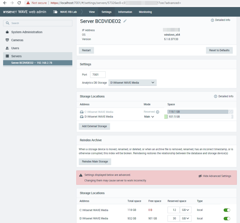Click Reindex Main Storage button
This screenshot has width=240, height=223.
coord(95,161)
